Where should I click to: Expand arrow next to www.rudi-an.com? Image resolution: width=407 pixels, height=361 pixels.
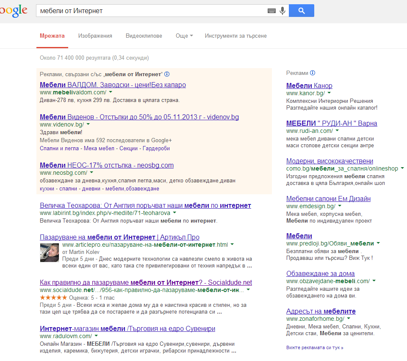click(x=337, y=130)
